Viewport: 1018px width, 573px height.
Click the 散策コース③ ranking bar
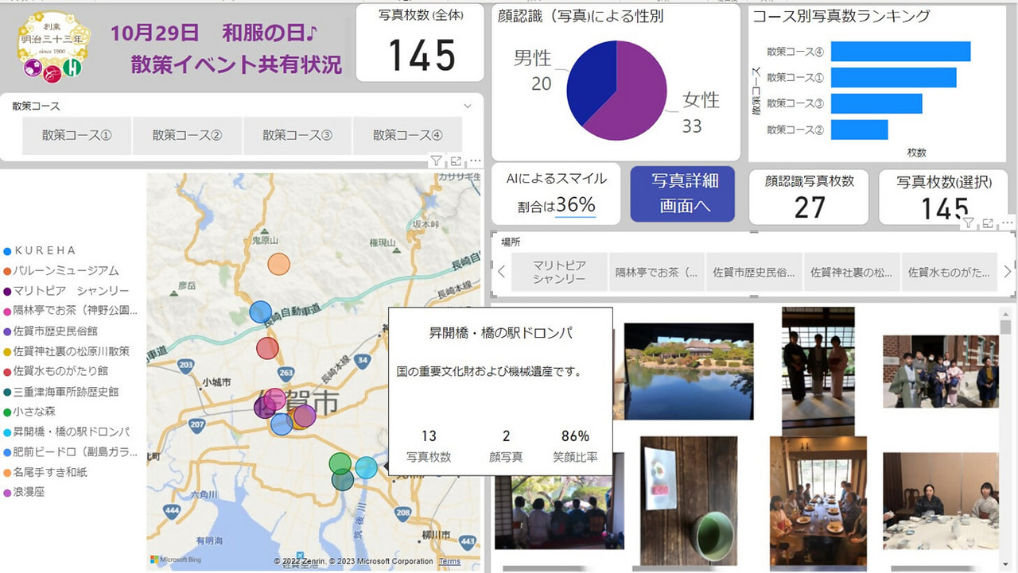[x=876, y=103]
